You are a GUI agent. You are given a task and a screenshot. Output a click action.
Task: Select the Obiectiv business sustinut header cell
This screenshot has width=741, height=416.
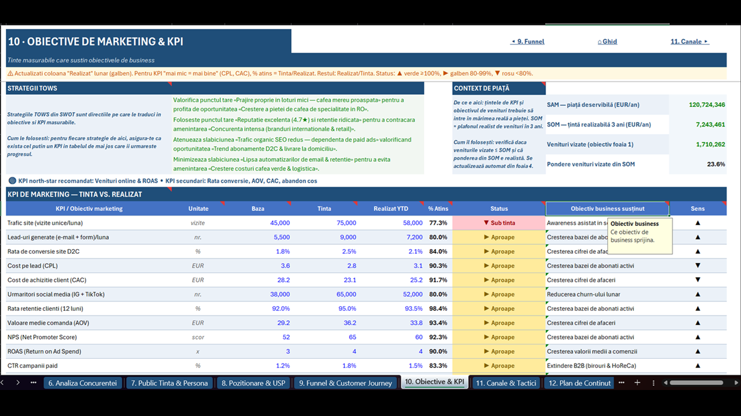pyautogui.click(x=607, y=209)
